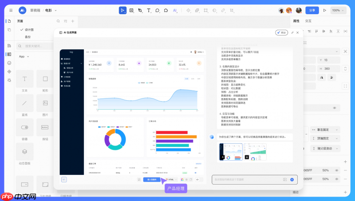The width and height of the screenshot is (355, 201).
Task: Open the 100% zoom dropdown
Action: (338, 10)
